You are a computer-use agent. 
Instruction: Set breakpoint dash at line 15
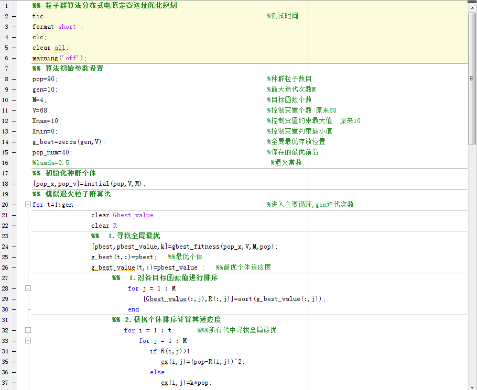click(x=14, y=152)
